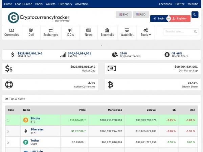Open the Watchlist monitor icon
The width and height of the screenshot is (203, 152).
click(x=127, y=30)
